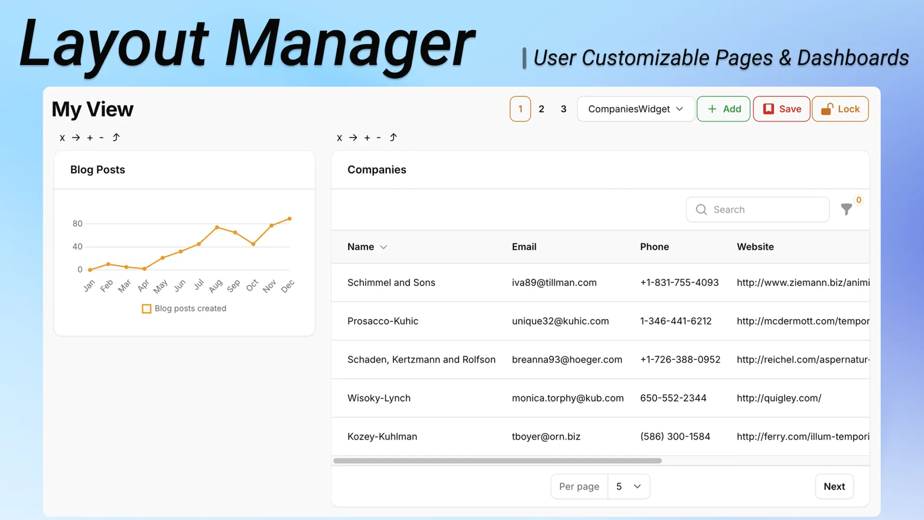Click the search magnifier icon
The image size is (924, 520).
coord(701,209)
